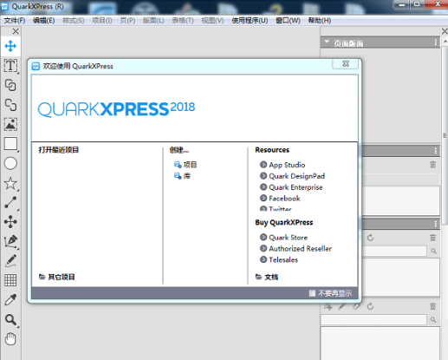Open the App Studio resource link
The width and height of the screenshot is (448, 360).
coord(282,165)
